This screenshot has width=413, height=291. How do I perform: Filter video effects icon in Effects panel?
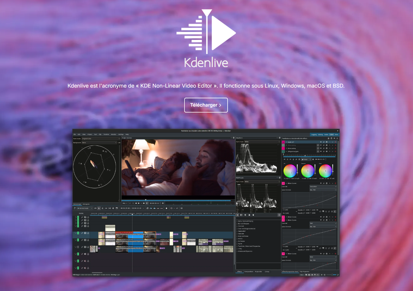tap(241, 215)
